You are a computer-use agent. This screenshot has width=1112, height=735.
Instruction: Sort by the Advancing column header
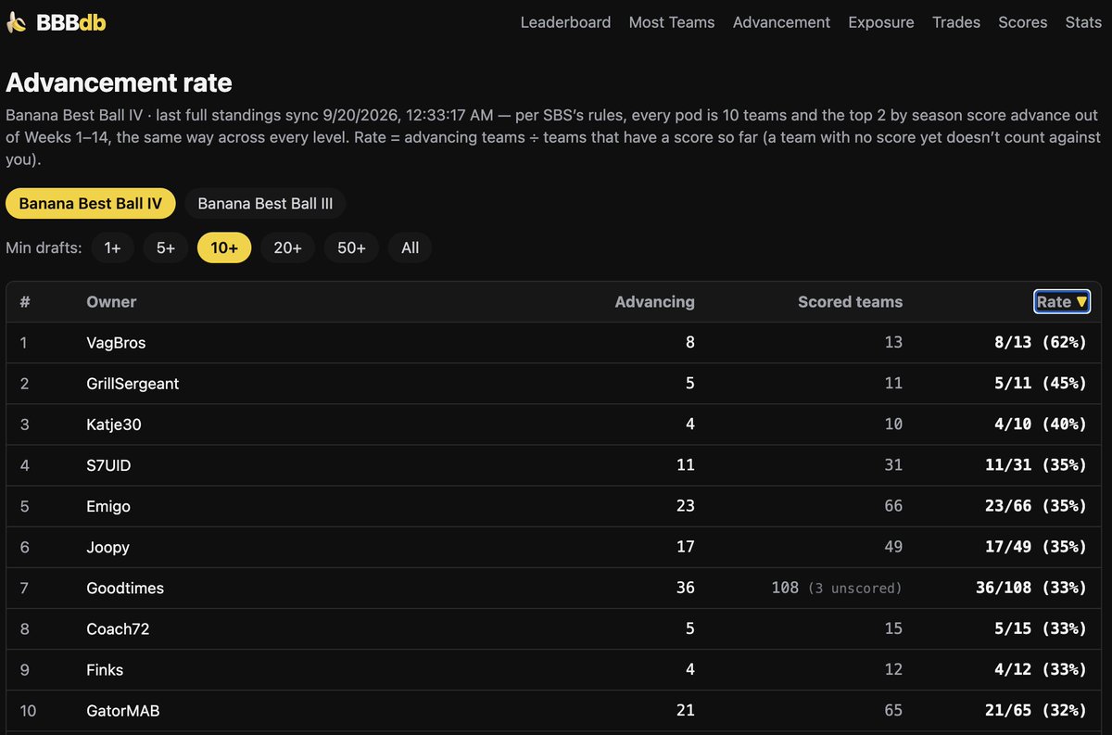click(654, 301)
